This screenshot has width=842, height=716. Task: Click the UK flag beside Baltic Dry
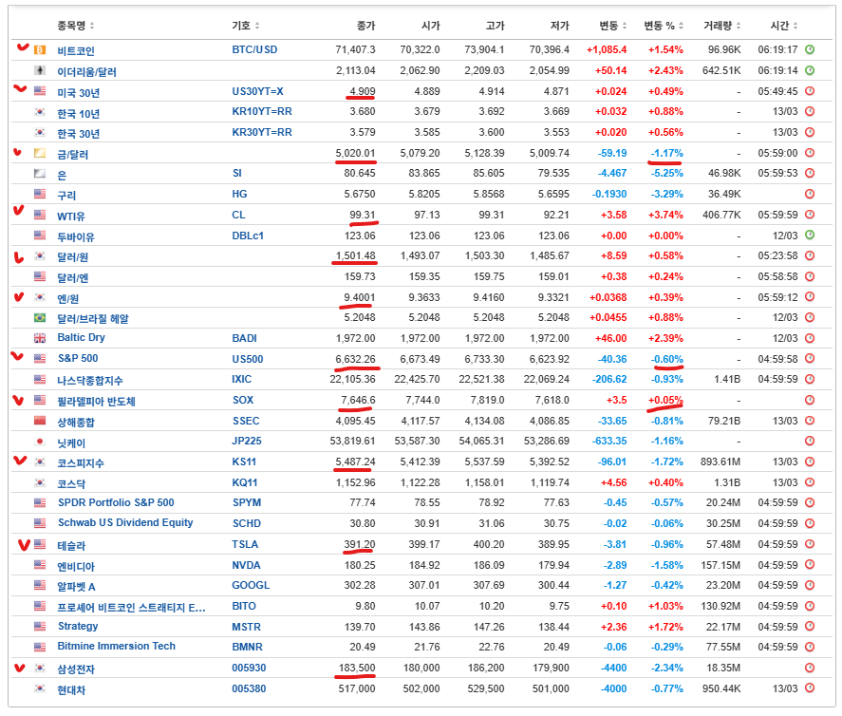pos(40,338)
